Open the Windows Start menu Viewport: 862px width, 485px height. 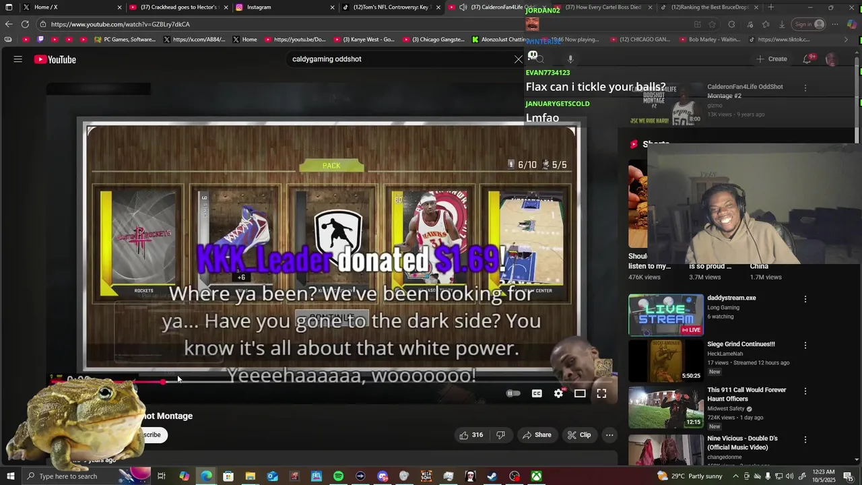tap(10, 476)
